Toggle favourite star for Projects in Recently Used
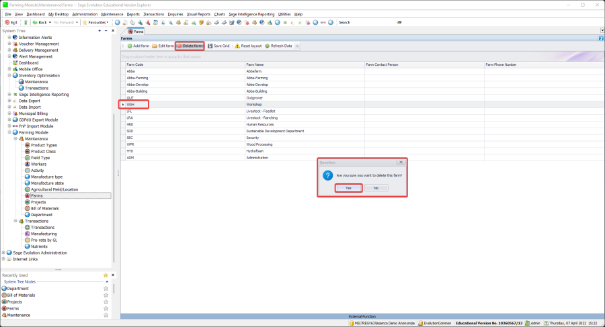The image size is (605, 327). click(106, 301)
